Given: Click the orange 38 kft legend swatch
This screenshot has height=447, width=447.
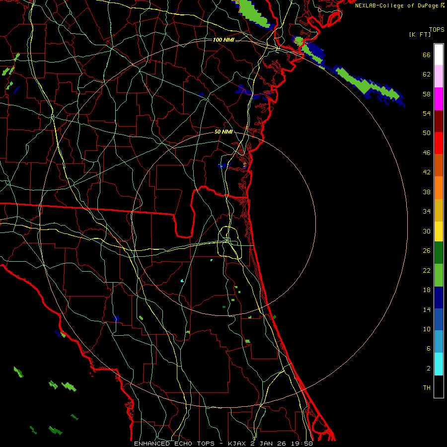Looking at the screenshot, I should pyautogui.click(x=439, y=188).
